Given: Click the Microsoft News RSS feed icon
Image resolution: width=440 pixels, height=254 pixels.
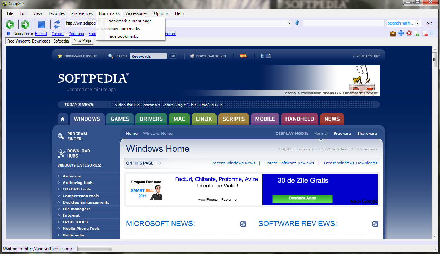Looking at the screenshot, I should click(x=243, y=224).
